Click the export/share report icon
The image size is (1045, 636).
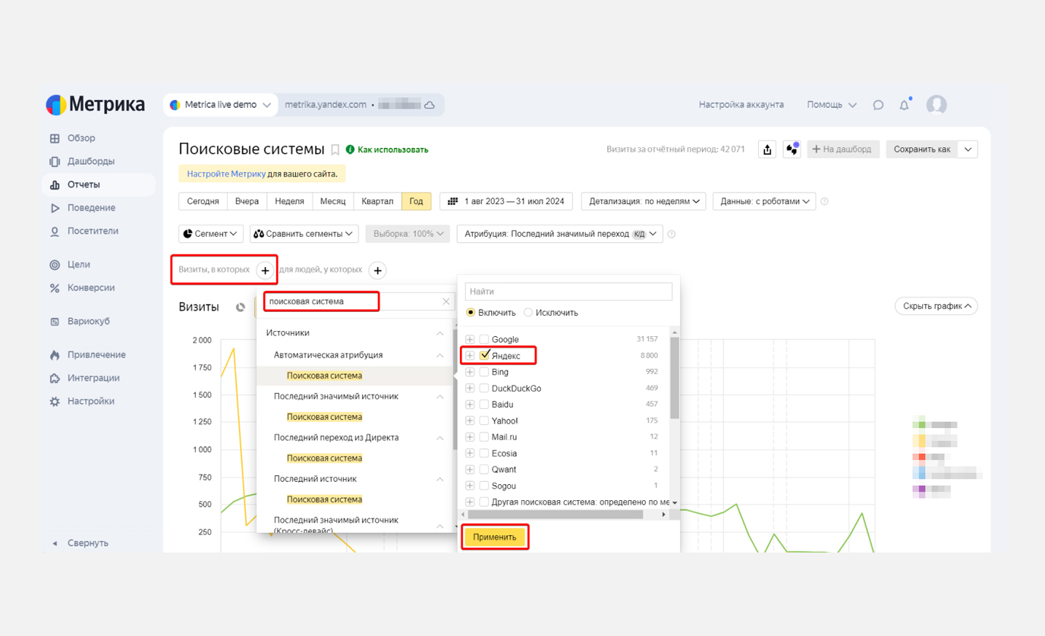point(767,150)
